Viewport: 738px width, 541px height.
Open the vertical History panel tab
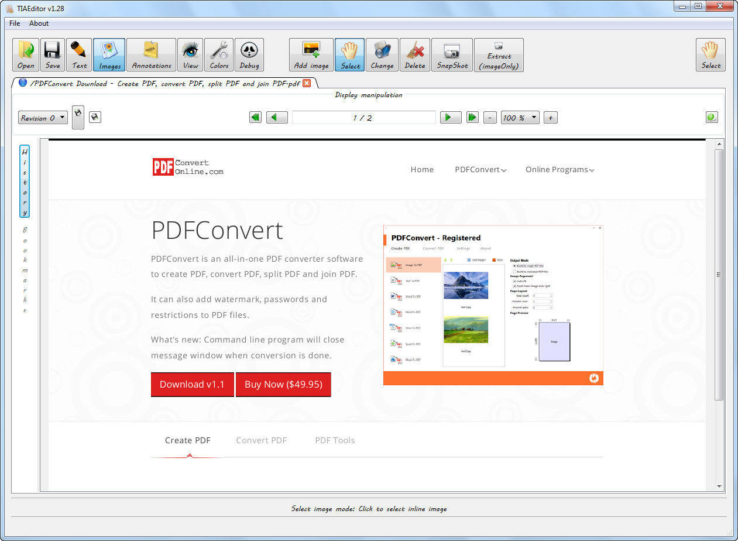tap(25, 182)
